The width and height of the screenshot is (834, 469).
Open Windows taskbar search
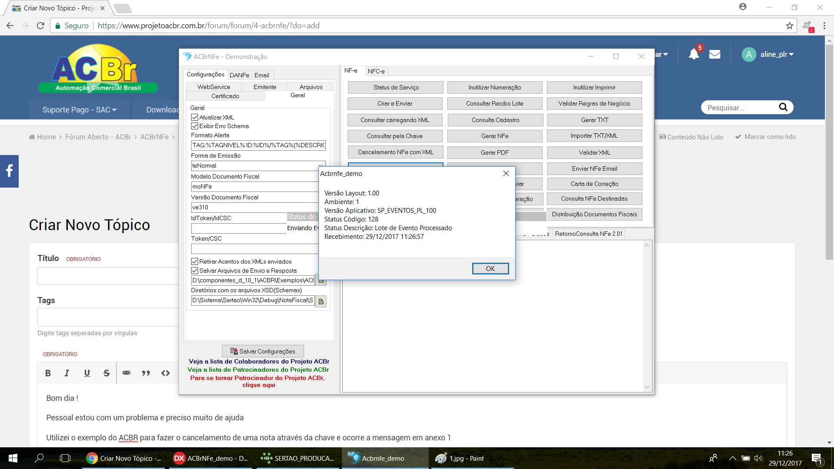pos(39,458)
